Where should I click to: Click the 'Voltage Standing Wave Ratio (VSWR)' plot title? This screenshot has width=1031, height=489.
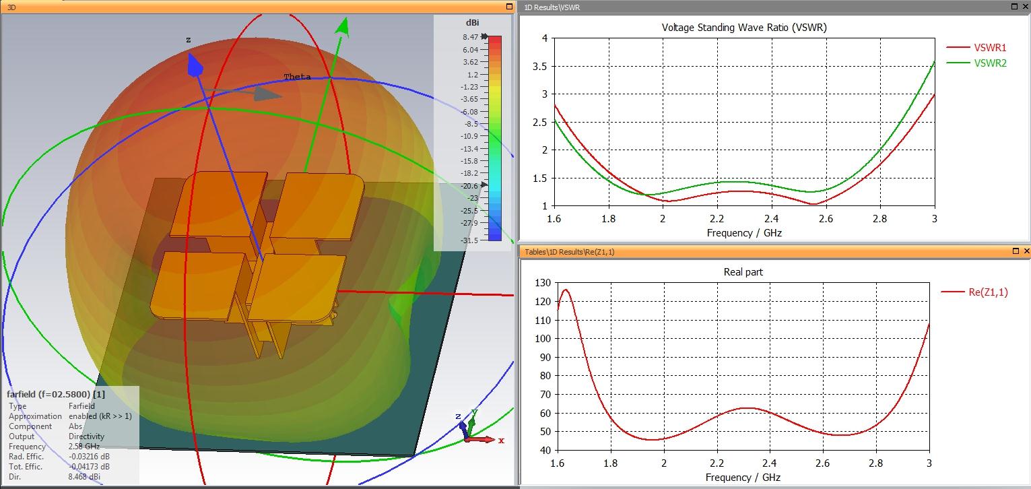pyautogui.click(x=744, y=28)
